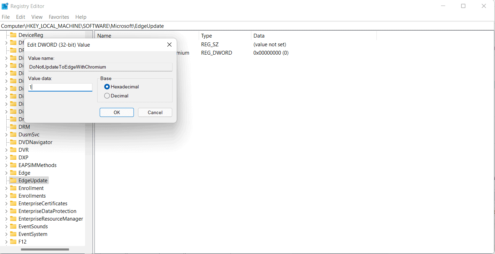Select the DVR folder icon
495x254 pixels.
(13, 150)
